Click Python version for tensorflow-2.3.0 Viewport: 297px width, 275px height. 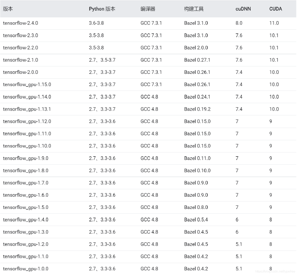[x=96, y=35]
